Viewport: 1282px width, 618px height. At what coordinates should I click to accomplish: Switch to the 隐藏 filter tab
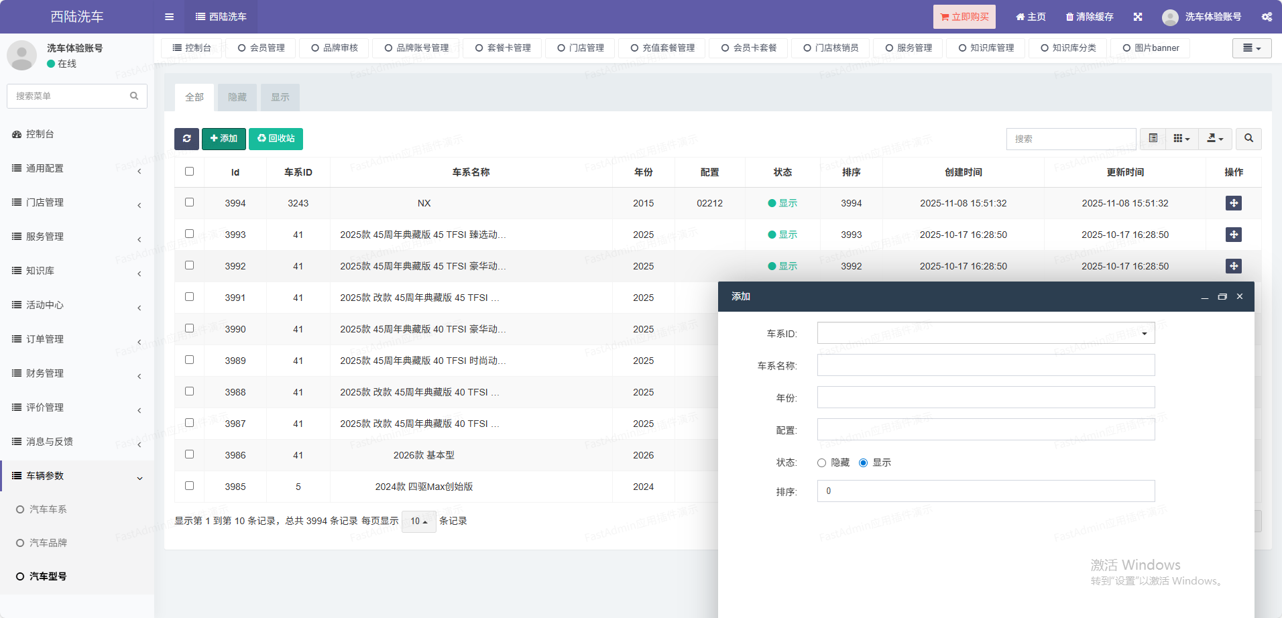coord(237,97)
